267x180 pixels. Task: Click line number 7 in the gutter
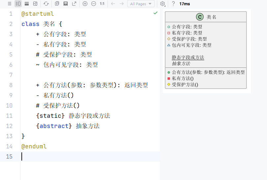tap(11, 75)
